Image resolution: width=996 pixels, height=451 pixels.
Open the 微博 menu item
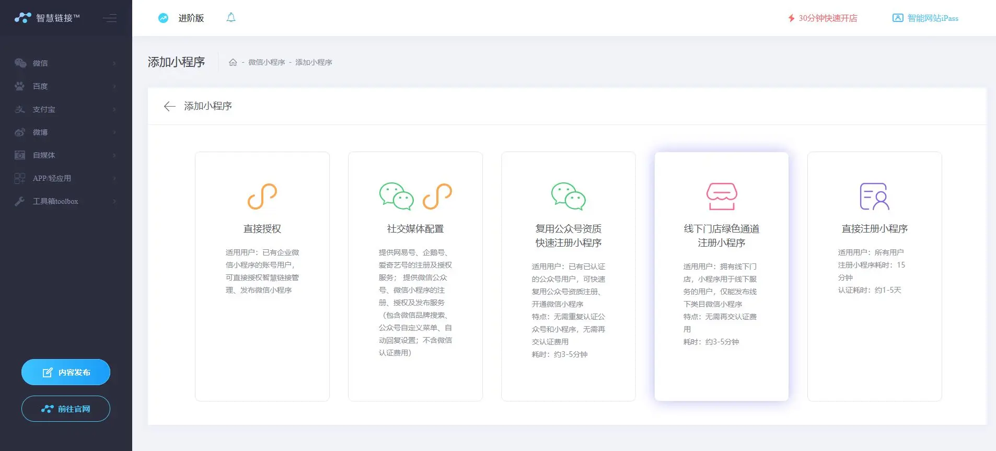[65, 132]
